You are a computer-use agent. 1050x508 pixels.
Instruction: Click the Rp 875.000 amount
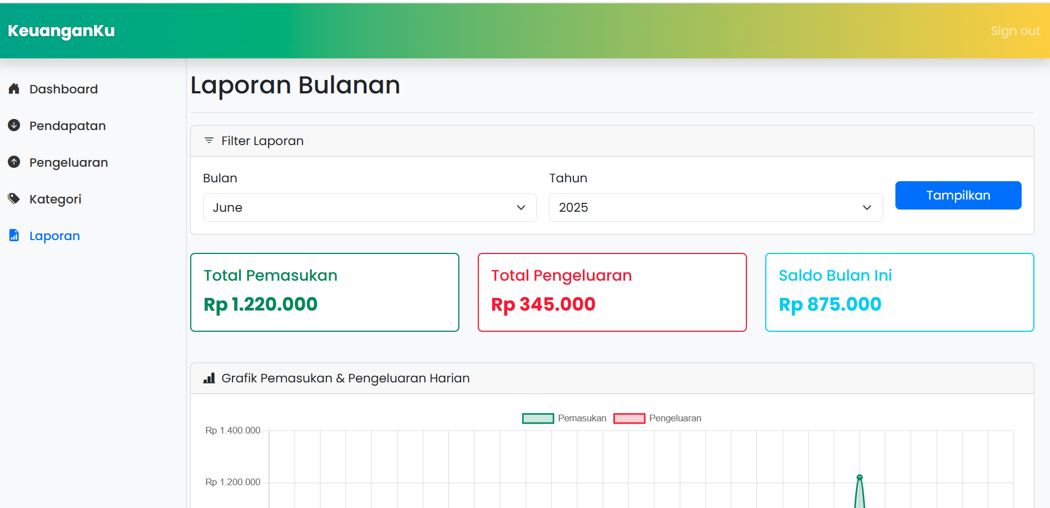point(830,305)
